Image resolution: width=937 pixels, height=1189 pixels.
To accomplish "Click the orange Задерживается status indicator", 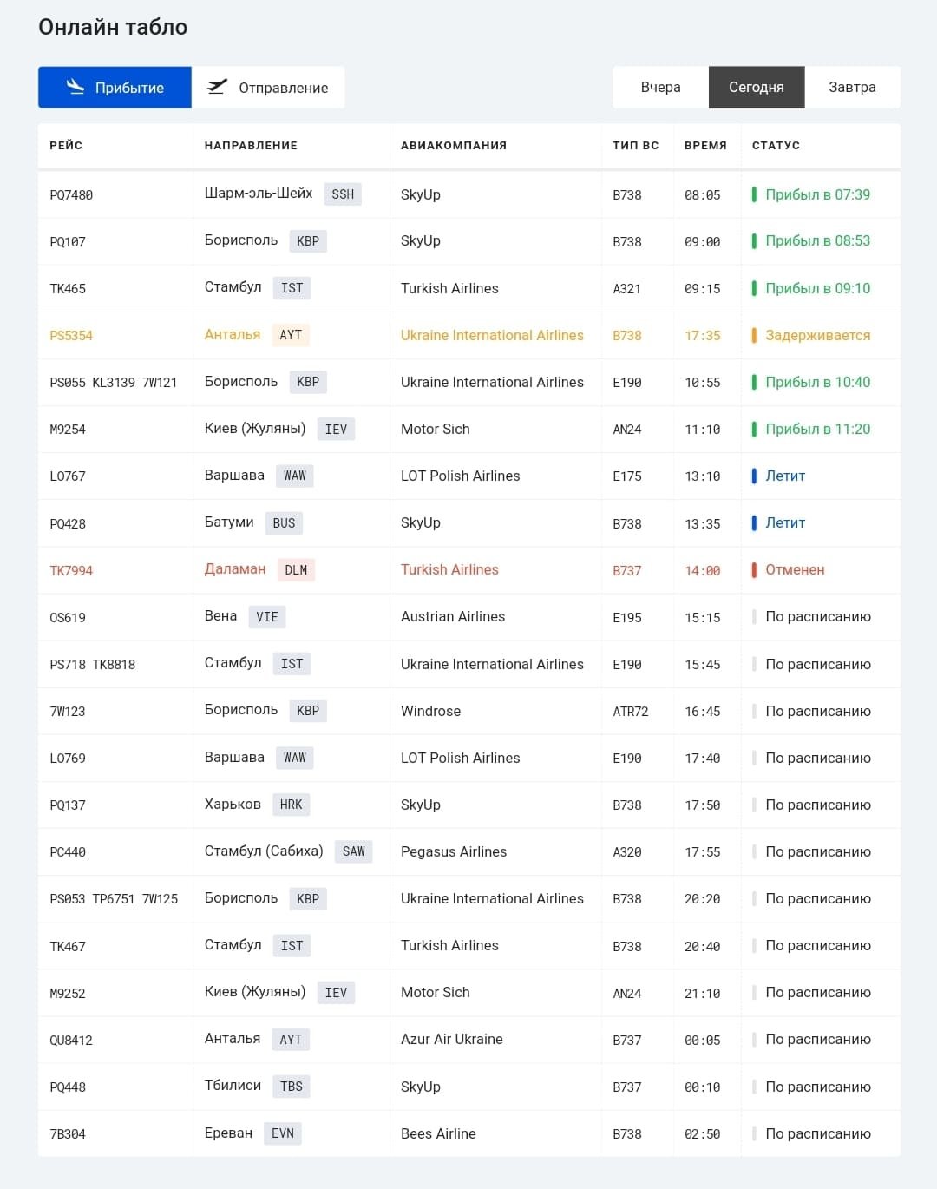I will click(x=811, y=335).
